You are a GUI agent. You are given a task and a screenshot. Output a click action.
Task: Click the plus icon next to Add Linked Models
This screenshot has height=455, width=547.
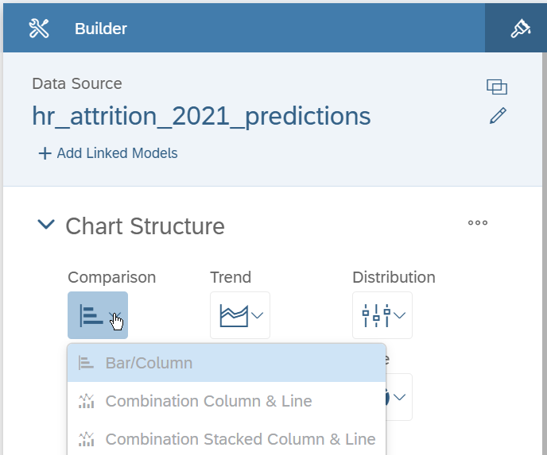(45, 153)
